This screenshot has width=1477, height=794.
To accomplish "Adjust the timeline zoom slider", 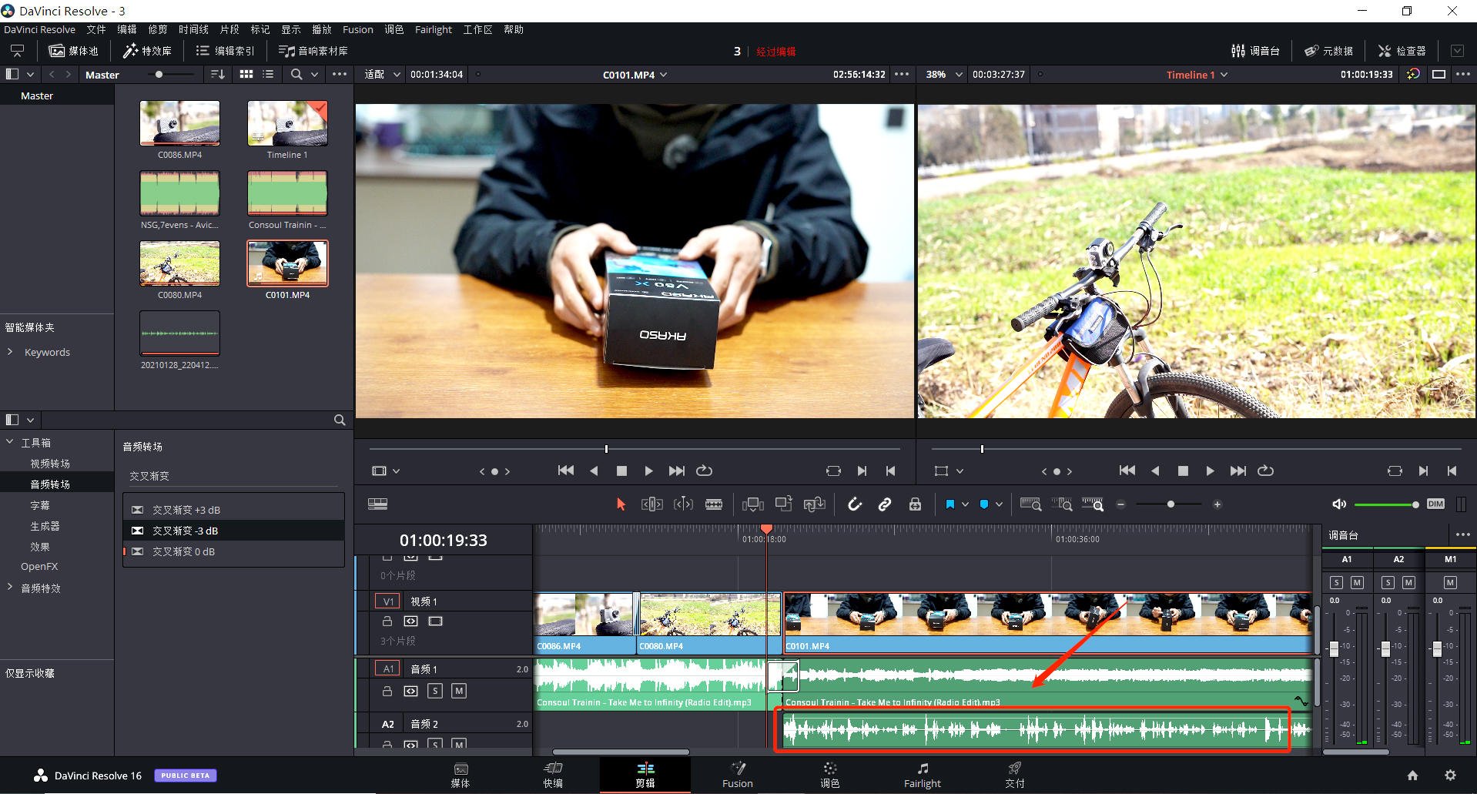I will pyautogui.click(x=1171, y=504).
